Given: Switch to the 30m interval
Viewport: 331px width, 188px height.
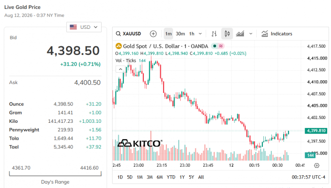Looking at the screenshot, I should pyautogui.click(x=180, y=34).
